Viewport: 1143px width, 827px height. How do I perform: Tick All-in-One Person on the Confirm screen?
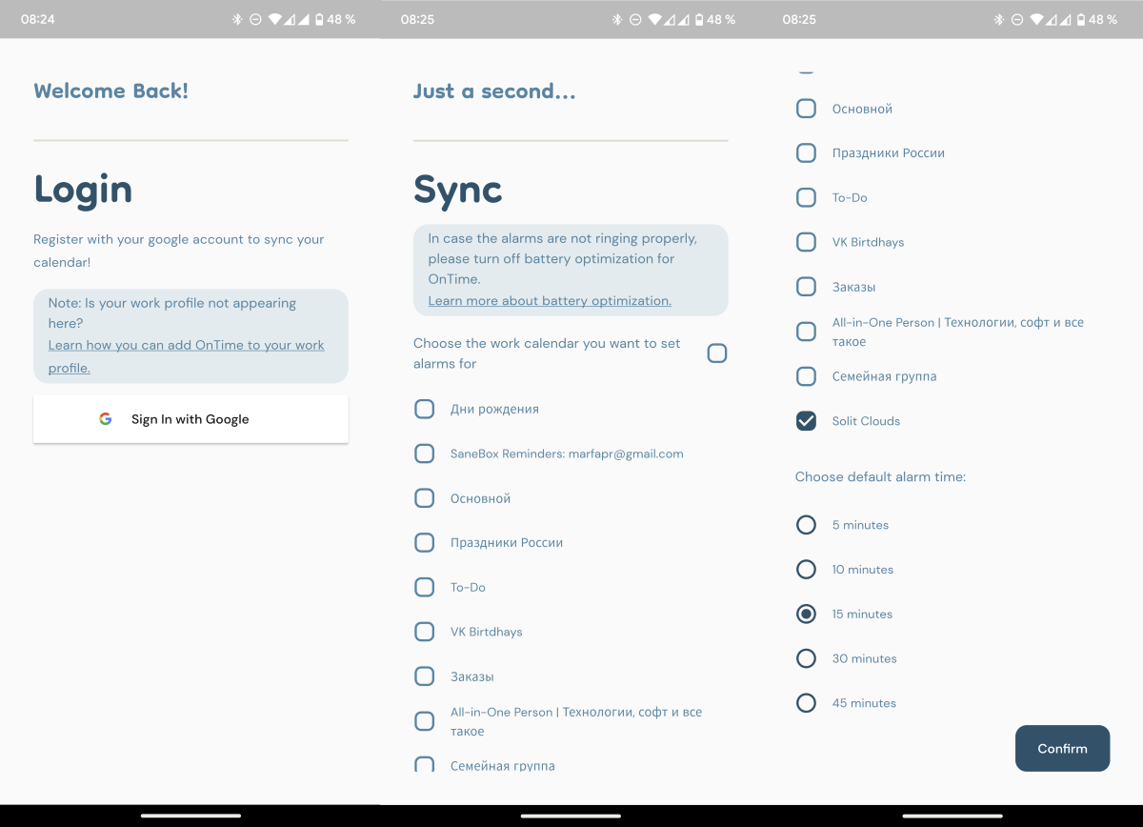(807, 332)
